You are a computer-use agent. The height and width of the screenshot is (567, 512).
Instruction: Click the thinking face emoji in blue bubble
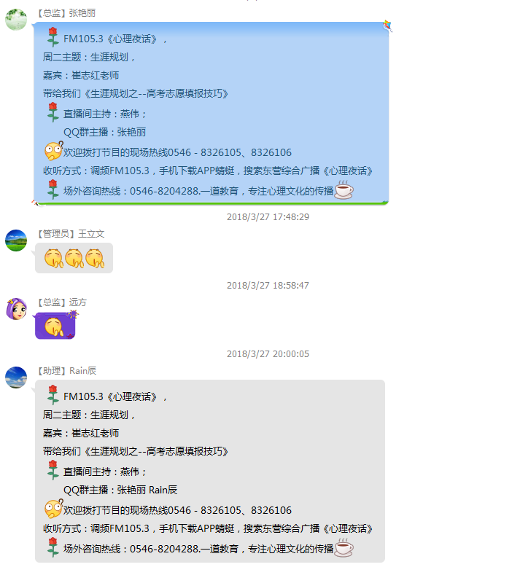[x=53, y=151]
